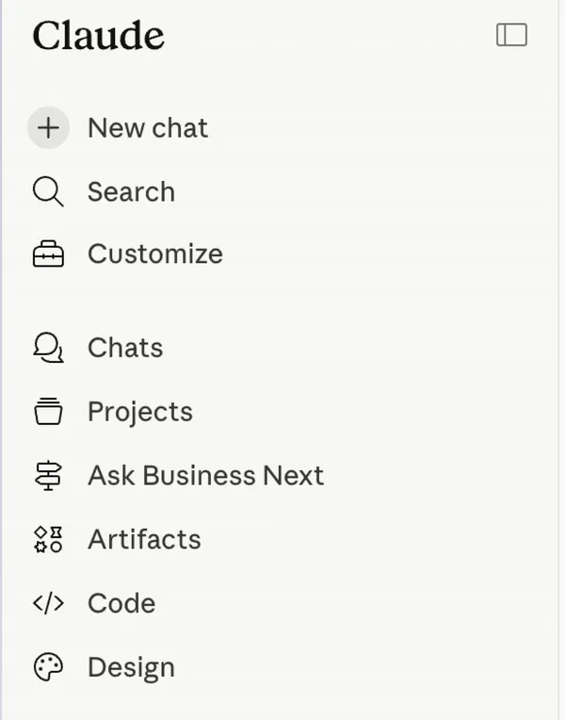Open the Artifacts label in sidebar

[x=144, y=540]
